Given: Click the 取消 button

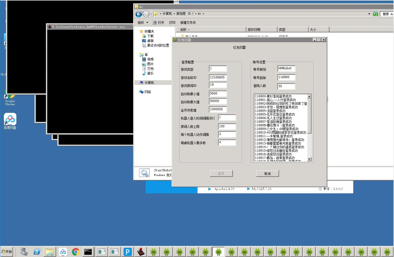Looking at the screenshot, I should (267, 174).
